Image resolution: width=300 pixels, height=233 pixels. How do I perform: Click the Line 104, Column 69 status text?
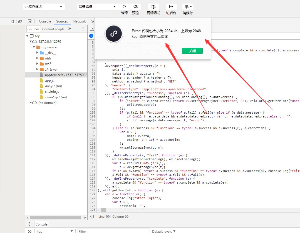pyautogui.click(x=113, y=216)
